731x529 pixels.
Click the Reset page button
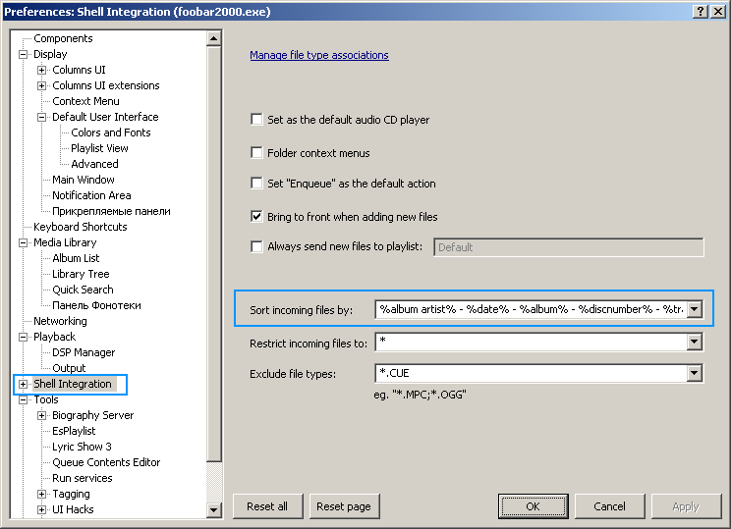pos(344,506)
